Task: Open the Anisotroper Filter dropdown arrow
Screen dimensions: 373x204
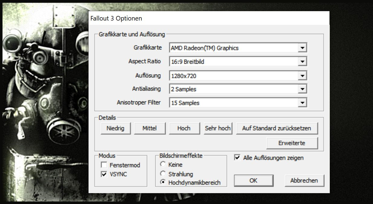Action: 302,103
